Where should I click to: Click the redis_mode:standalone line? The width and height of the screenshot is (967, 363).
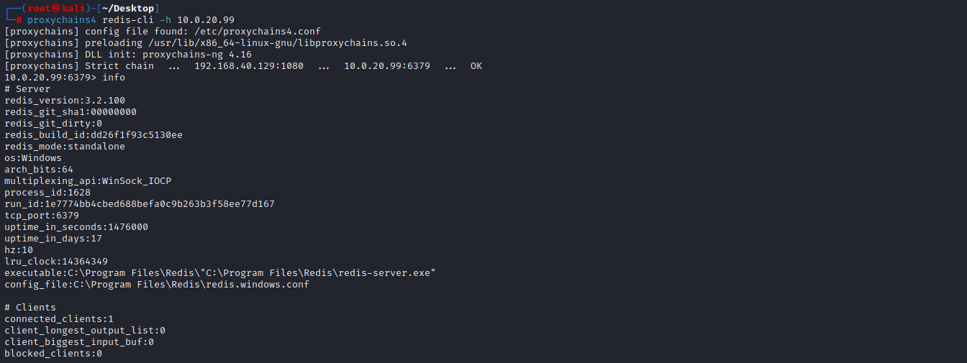click(x=65, y=147)
